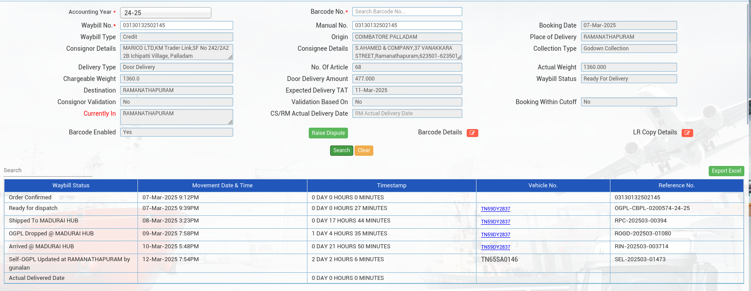The image size is (751, 291).
Task: Click the Currently In textarea resize handle
Action: click(x=230, y=122)
